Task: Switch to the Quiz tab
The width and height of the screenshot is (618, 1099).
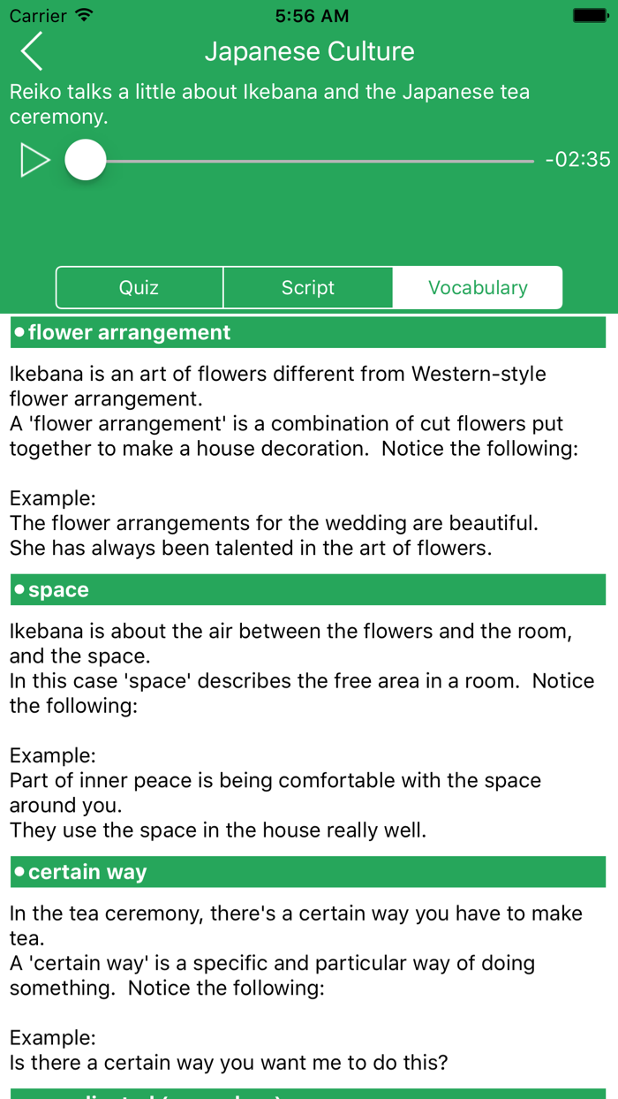Action: point(139,287)
